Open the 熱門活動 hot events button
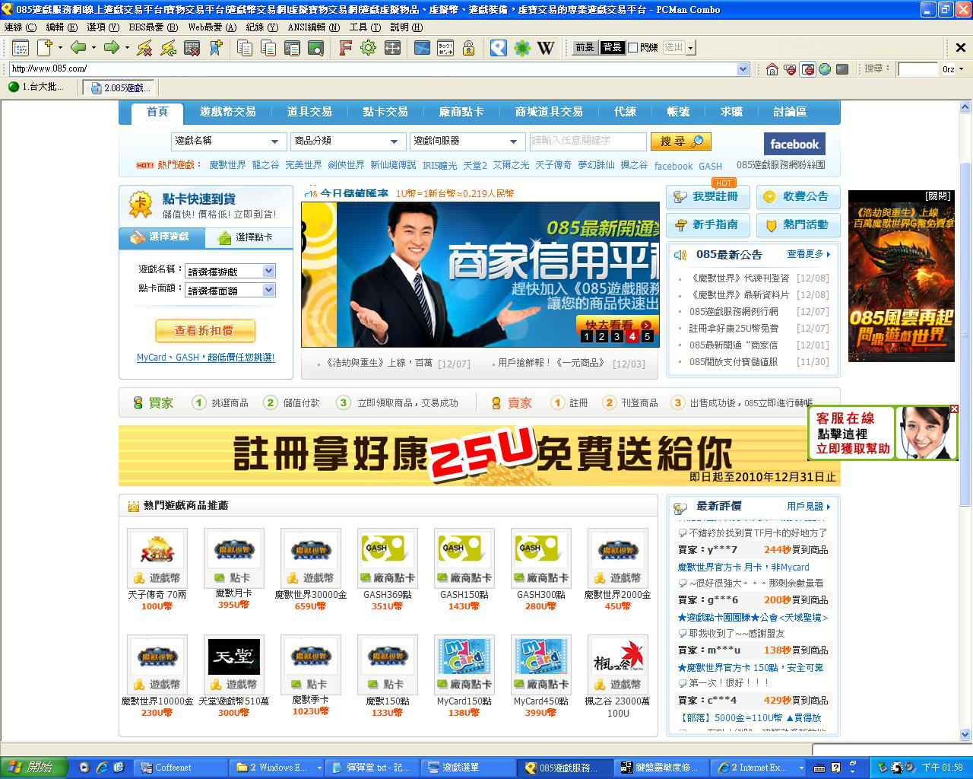The image size is (973, 779). (798, 225)
